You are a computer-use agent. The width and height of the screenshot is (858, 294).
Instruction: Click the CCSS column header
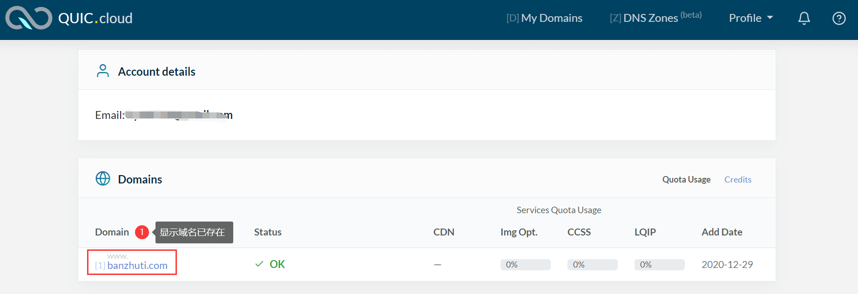coord(579,232)
